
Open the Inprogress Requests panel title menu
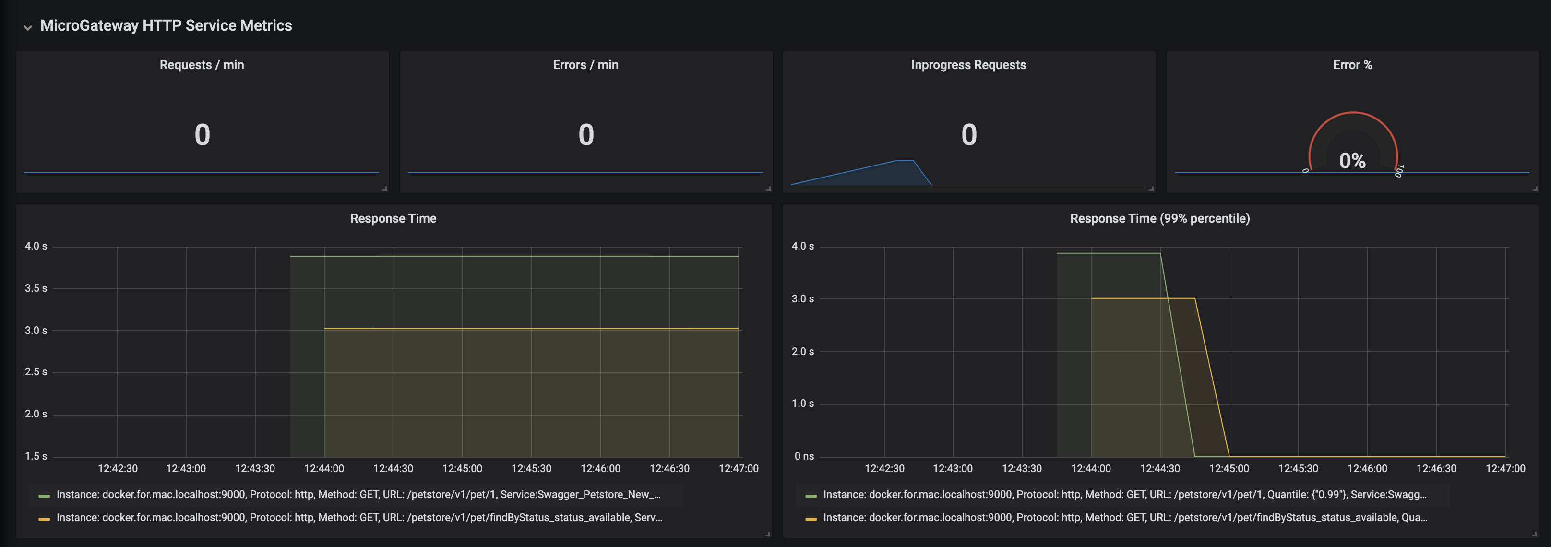click(x=968, y=65)
